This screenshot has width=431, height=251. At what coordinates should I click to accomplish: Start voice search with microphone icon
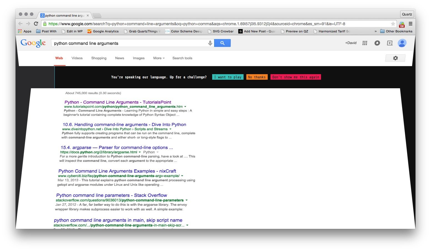(210, 43)
